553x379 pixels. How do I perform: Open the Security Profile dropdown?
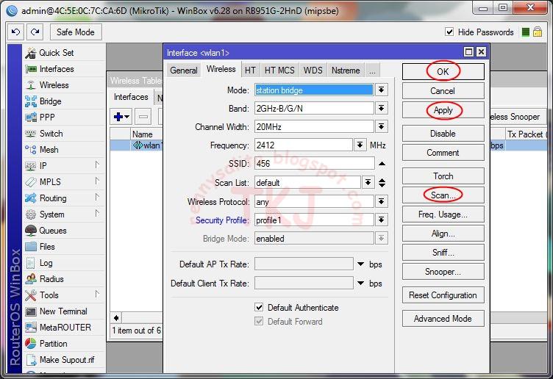(381, 220)
